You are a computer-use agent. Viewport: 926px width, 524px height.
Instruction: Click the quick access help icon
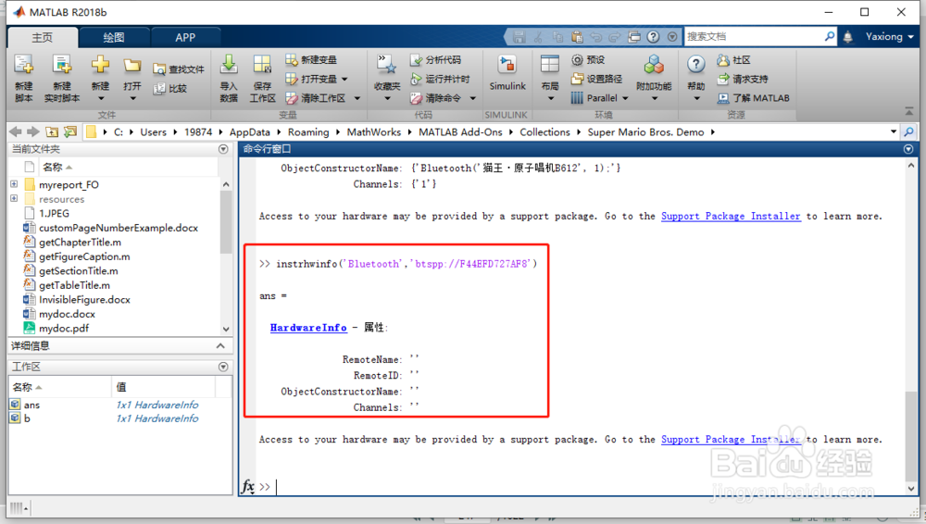point(653,37)
